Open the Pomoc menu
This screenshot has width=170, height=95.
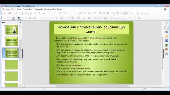point(59,9)
